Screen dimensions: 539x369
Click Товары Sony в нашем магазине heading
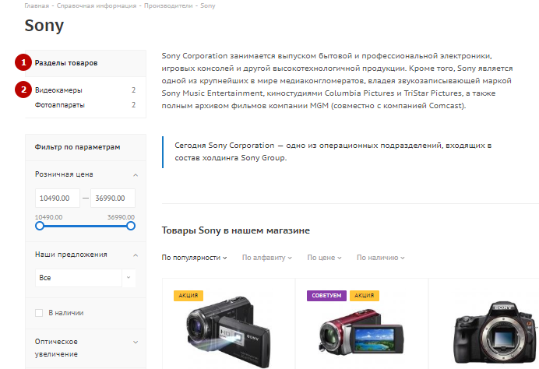pos(236,230)
